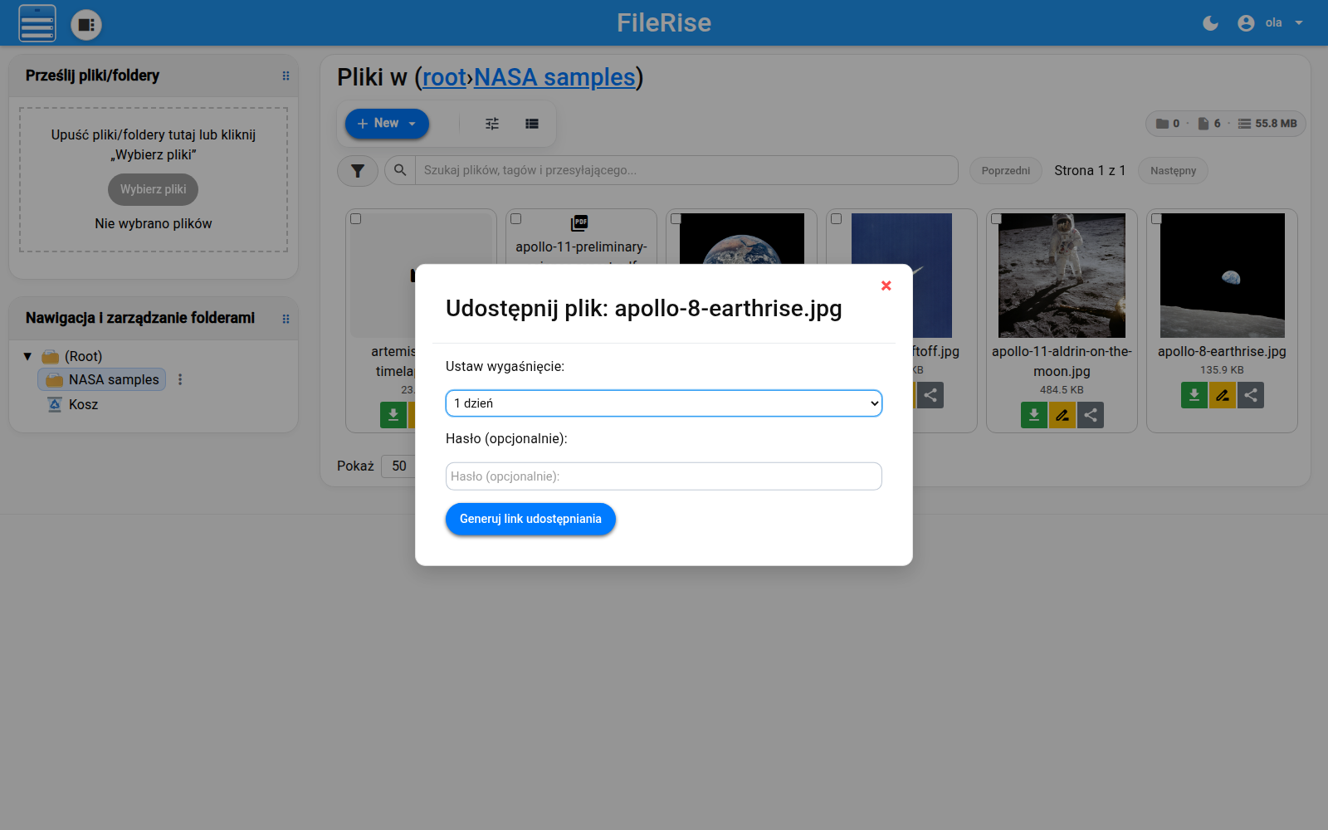
Task: Switch to list view icon
Action: pos(532,124)
